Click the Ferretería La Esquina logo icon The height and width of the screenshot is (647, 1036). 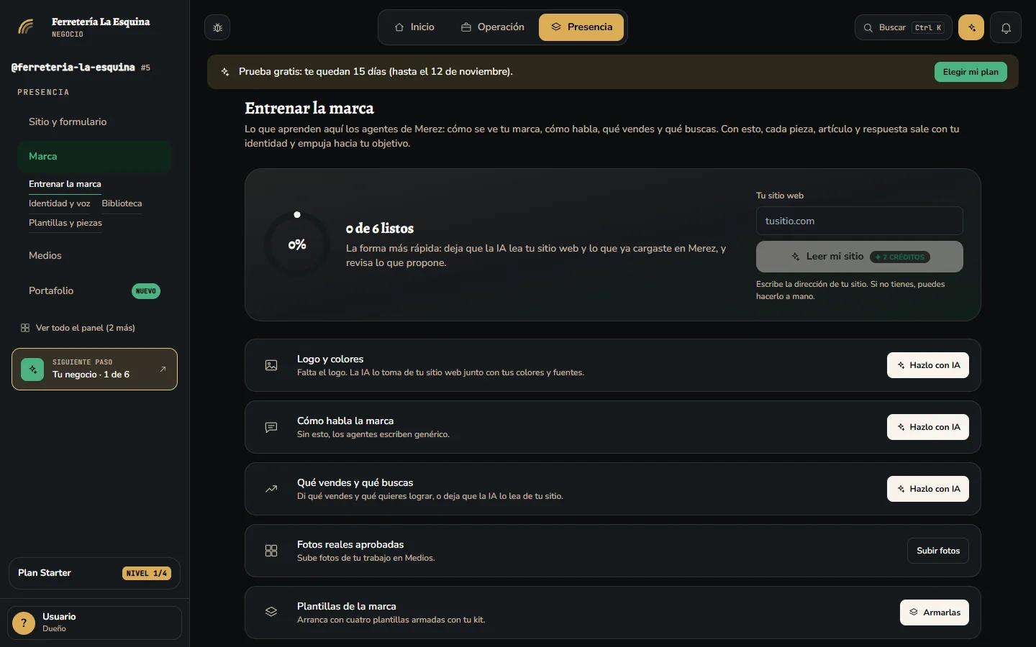click(26, 27)
